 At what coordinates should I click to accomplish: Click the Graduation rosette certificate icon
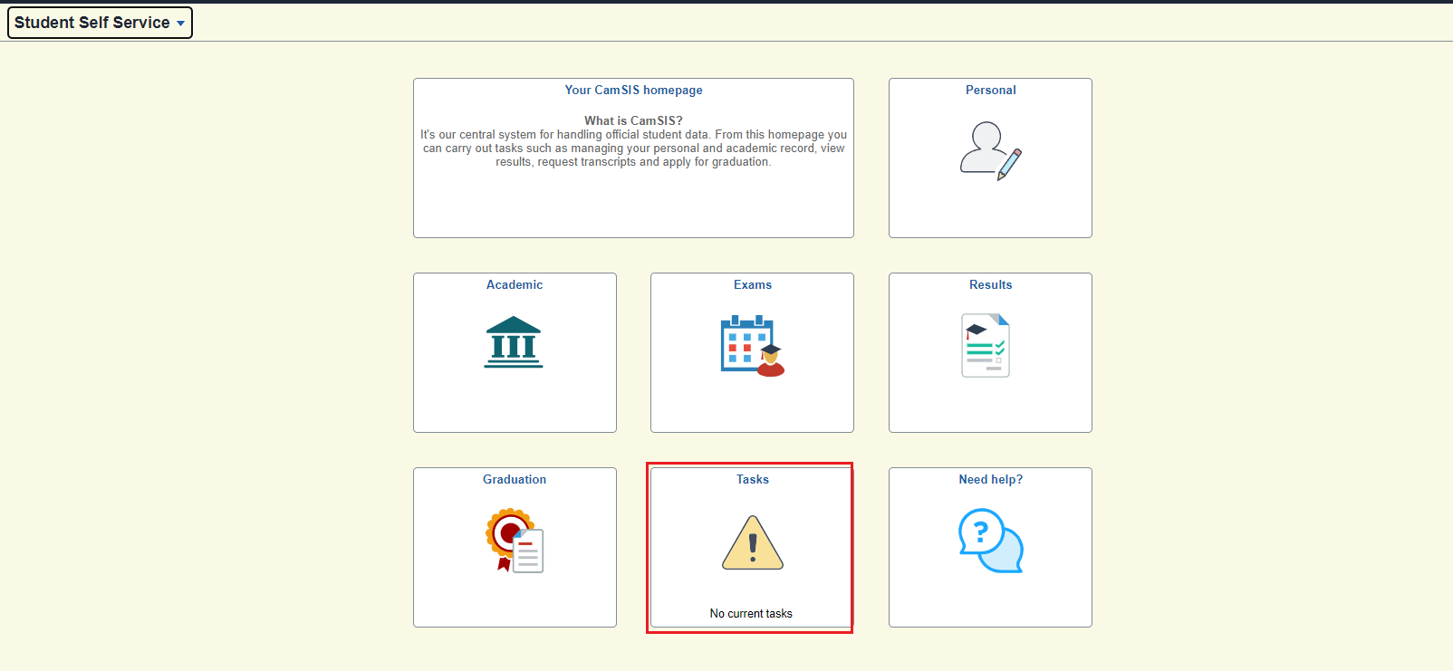coord(515,541)
